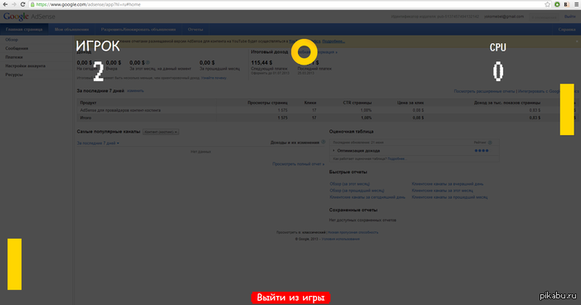This screenshot has width=581, height=305.
Task: Click the green extension icon in toolbar
Action: pyautogui.click(x=557, y=4)
